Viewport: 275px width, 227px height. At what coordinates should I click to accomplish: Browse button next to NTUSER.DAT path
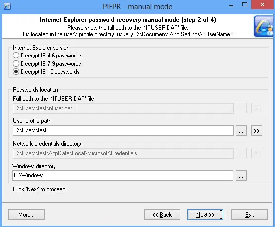241,108
